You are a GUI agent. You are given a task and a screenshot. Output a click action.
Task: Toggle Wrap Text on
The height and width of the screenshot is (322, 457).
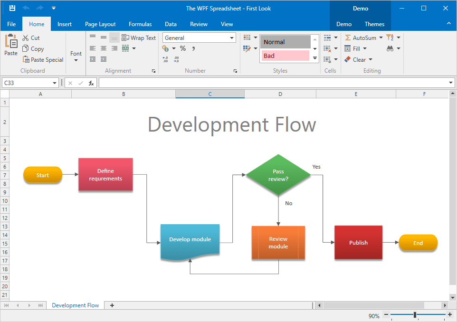click(139, 38)
